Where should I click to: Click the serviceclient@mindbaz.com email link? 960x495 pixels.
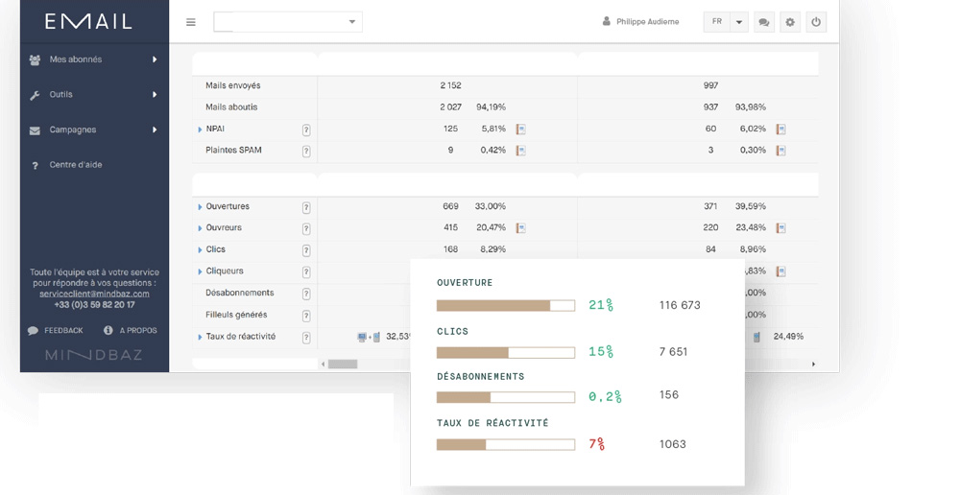94,294
